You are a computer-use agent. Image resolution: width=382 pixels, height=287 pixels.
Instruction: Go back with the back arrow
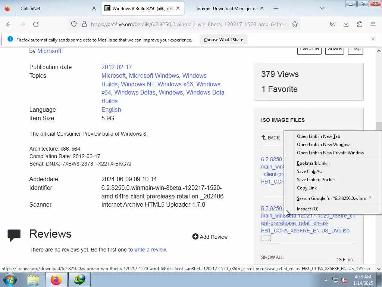9,24
